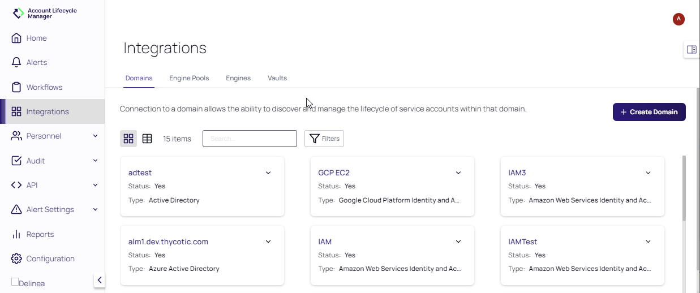700x293 pixels.
Task: Click the Create Domain button
Action: coord(649,112)
